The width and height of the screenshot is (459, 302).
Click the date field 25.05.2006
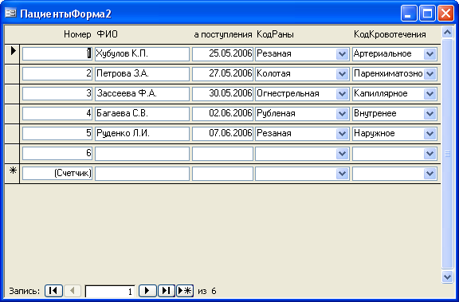[222, 54]
